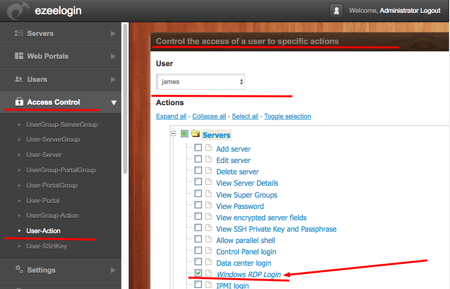Click the Settings gears icon
The image size is (450, 289).
[19, 269]
